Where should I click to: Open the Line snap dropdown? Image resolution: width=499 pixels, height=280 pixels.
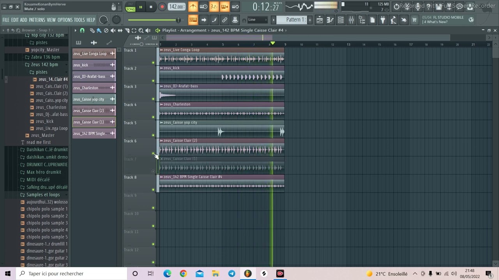coord(257,20)
